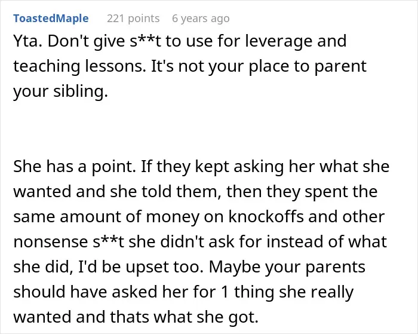Image resolution: width=418 pixels, height=334 pixels.
Task: Click the words your sibling
Action: (60, 91)
